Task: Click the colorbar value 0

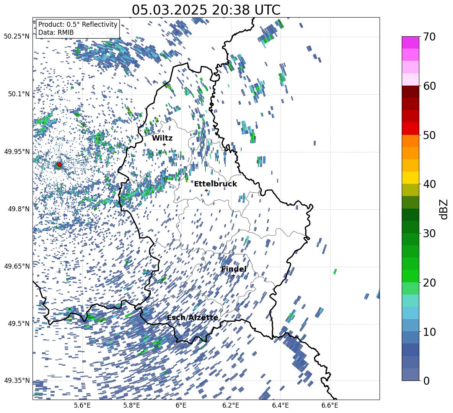Action: click(x=426, y=381)
